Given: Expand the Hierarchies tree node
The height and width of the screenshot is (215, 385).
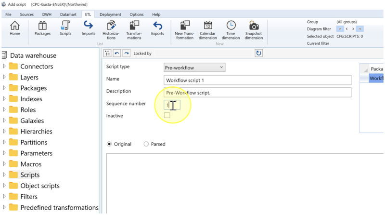Looking at the screenshot, I should (4, 131).
